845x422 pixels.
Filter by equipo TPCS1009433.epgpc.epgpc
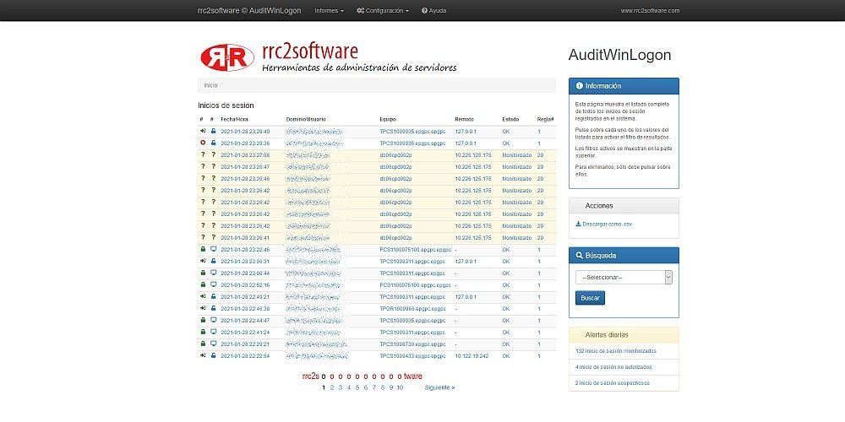(412, 356)
